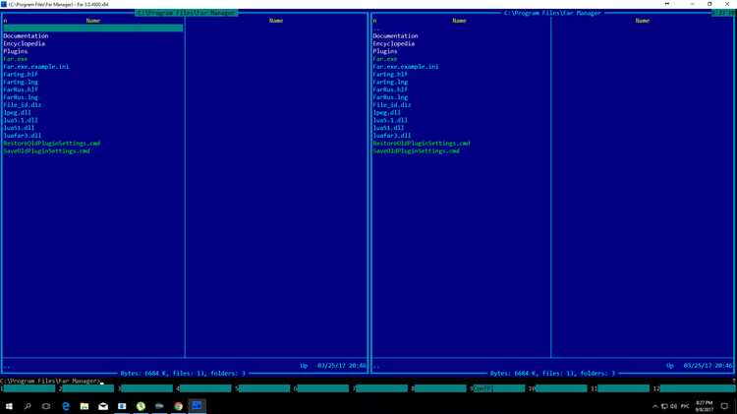Select Plugins folder in the left panel

tap(16, 51)
